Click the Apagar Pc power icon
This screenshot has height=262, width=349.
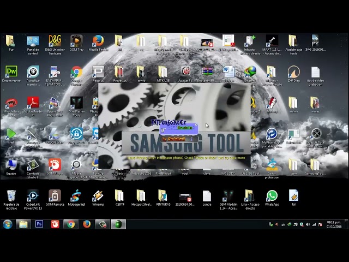185,74
